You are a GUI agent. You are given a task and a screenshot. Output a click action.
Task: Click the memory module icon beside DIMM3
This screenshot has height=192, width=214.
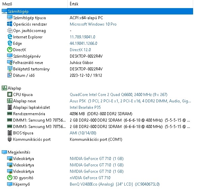(9, 126)
